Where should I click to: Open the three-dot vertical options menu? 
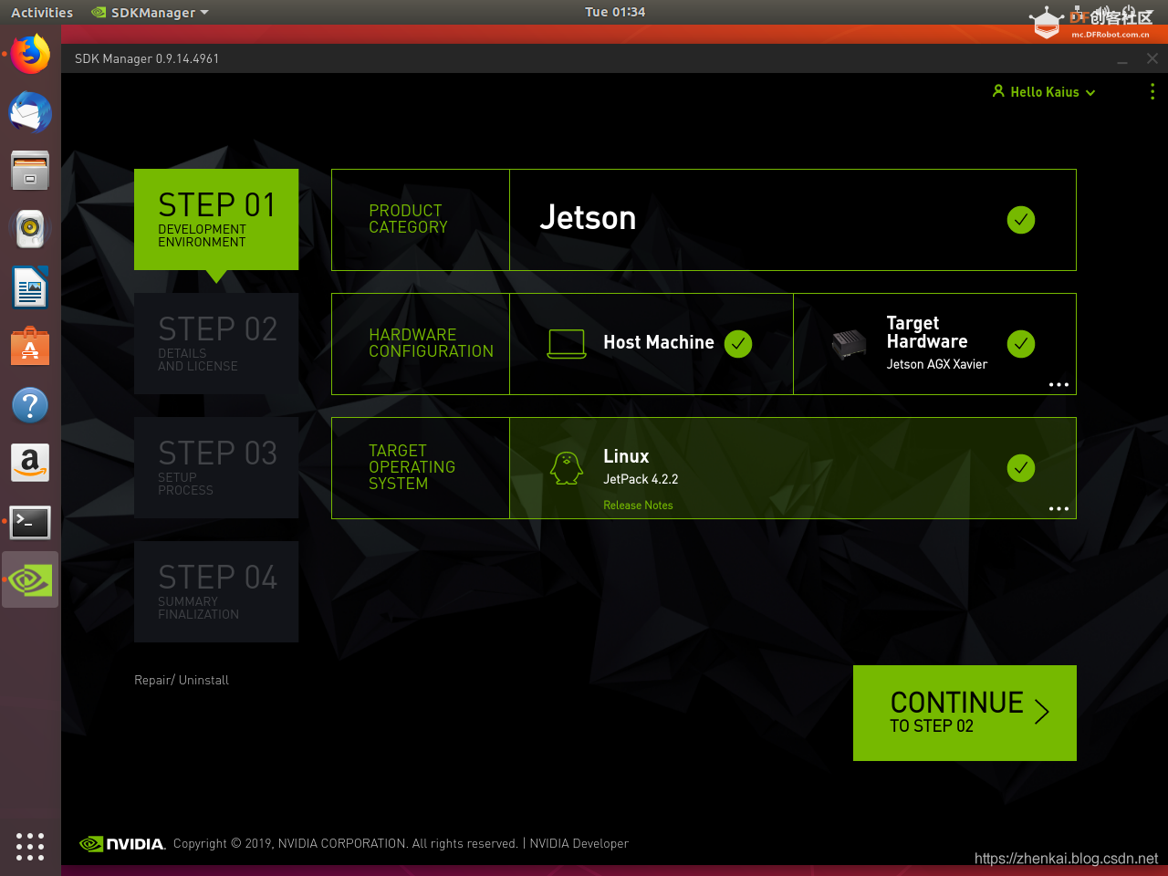coord(1152,91)
